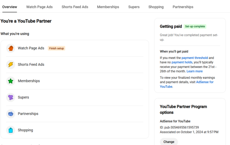This screenshot has width=230, height=145.
Task: Click the Finish setup badge
Action: 56,48
